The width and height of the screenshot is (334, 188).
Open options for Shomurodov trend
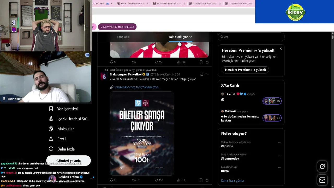point(280,155)
